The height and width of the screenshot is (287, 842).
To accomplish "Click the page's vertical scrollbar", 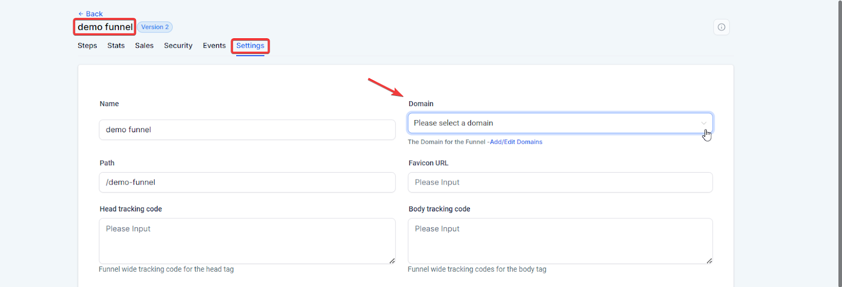I will coord(839,105).
